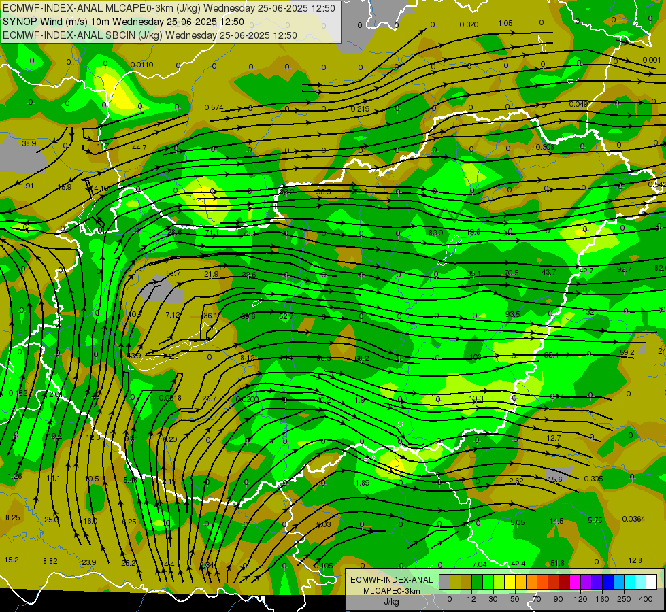Click the SYNOP Wind 10m title line
The height and width of the screenshot is (612, 666).
123,22
